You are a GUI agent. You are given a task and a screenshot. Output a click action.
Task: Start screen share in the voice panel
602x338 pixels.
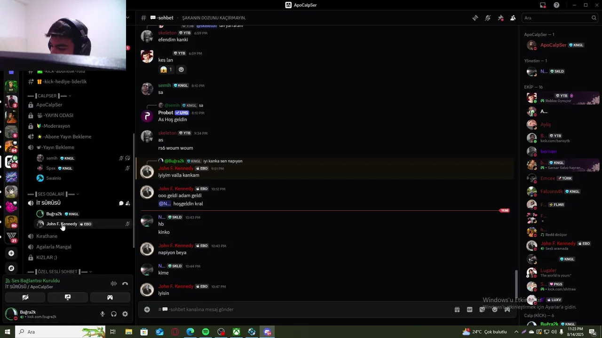tap(68, 297)
